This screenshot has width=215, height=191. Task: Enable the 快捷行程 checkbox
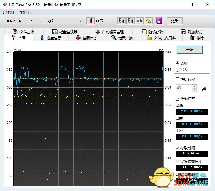point(178,79)
